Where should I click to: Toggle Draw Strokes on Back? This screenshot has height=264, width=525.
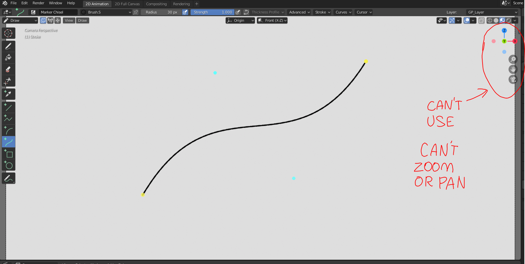[43, 20]
